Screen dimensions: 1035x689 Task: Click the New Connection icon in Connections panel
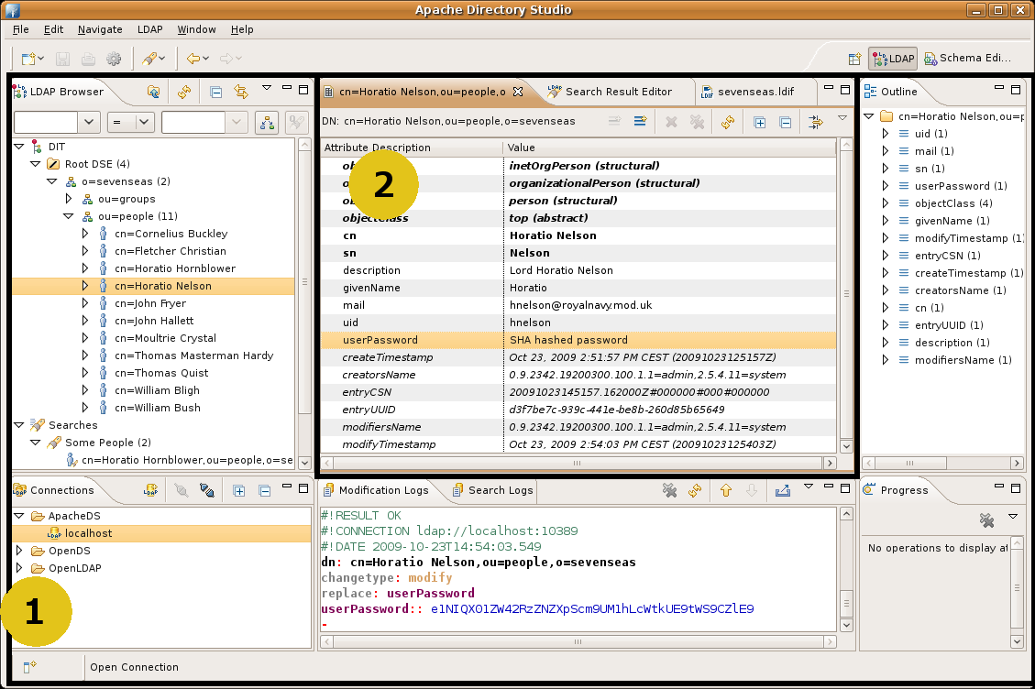(x=150, y=490)
